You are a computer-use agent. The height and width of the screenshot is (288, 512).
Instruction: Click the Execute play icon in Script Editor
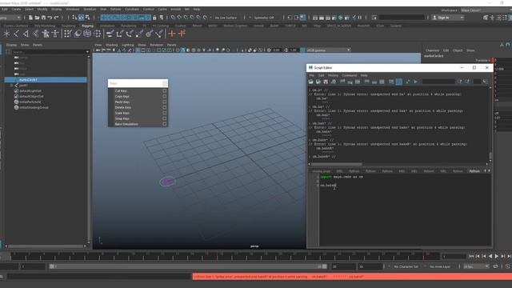click(x=416, y=82)
